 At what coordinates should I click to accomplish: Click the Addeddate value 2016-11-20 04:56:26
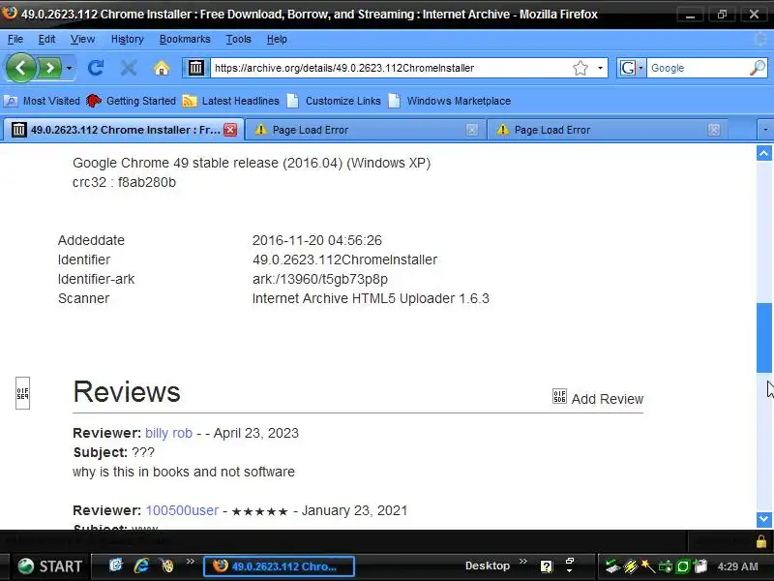click(x=317, y=240)
